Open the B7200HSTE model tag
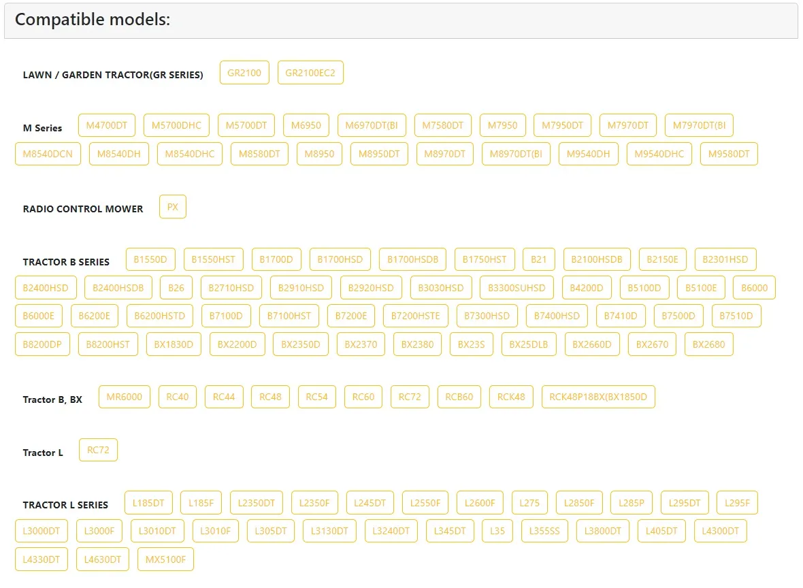The height and width of the screenshot is (588, 803). 415,316
